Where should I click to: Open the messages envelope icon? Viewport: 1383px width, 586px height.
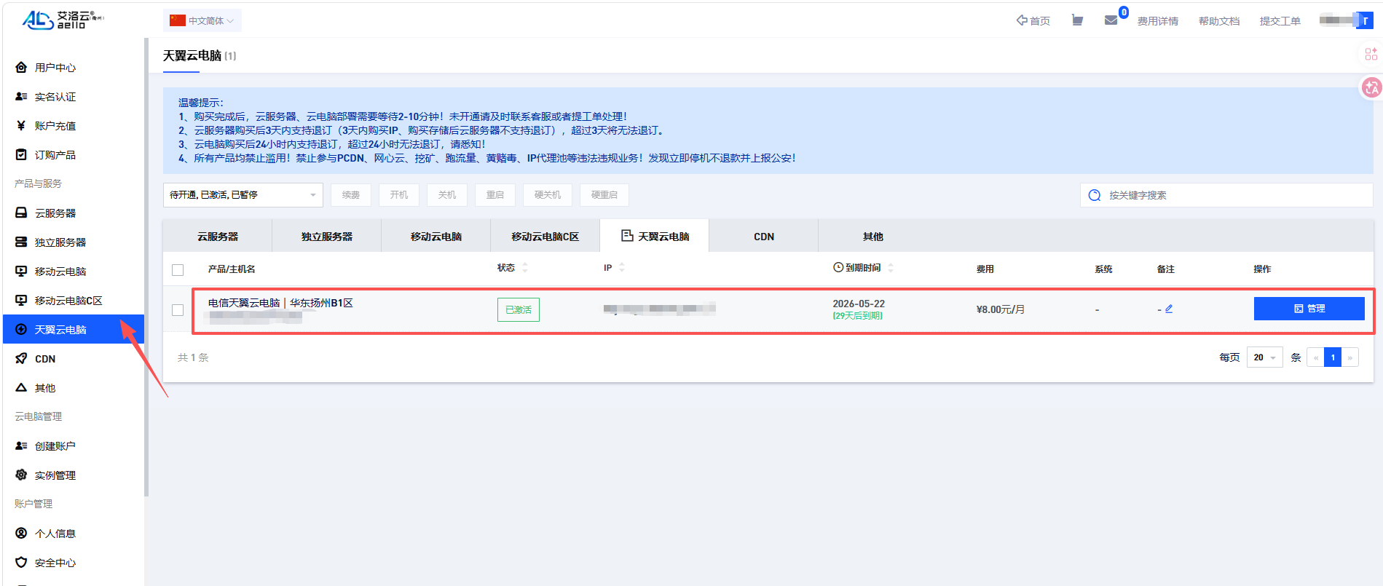[x=1111, y=20]
